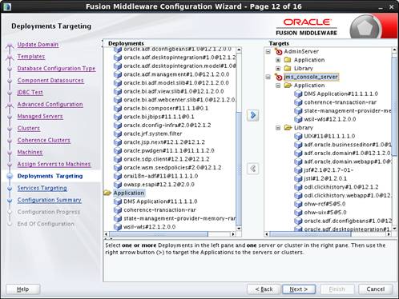Open JDBC Test step

tap(30, 93)
